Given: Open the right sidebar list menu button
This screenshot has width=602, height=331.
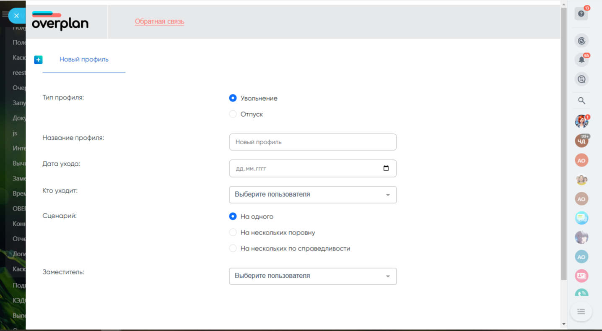Looking at the screenshot, I should (581, 311).
